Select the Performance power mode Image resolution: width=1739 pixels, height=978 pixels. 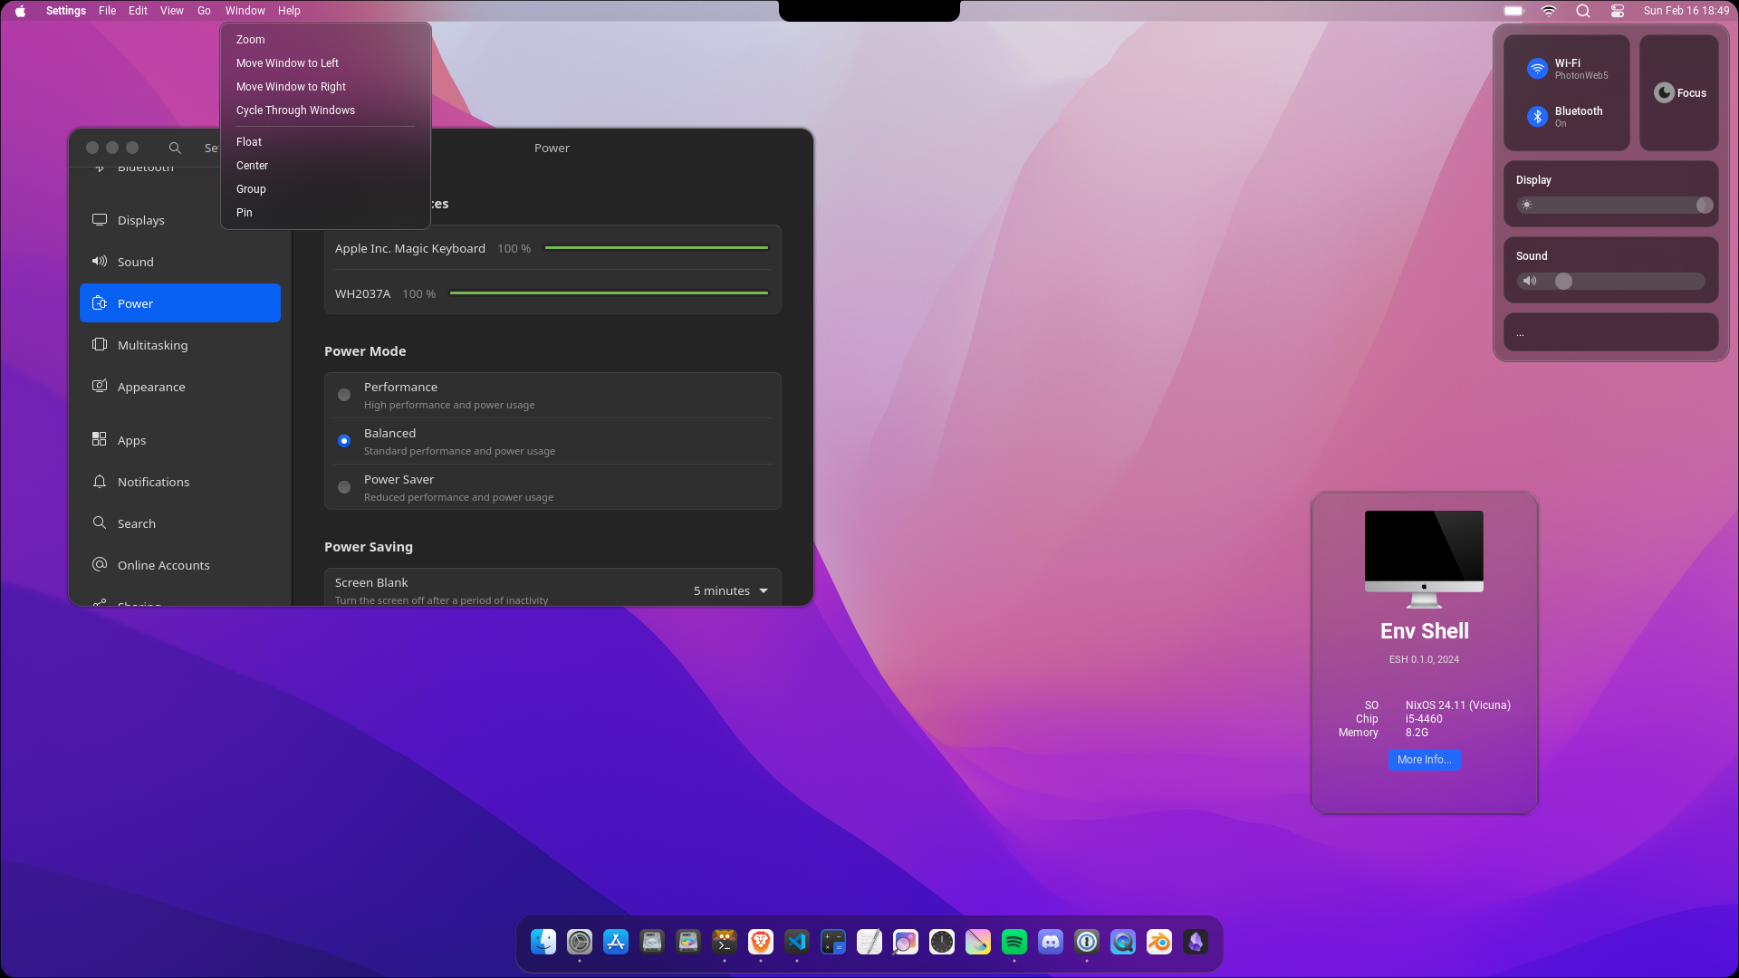point(344,395)
